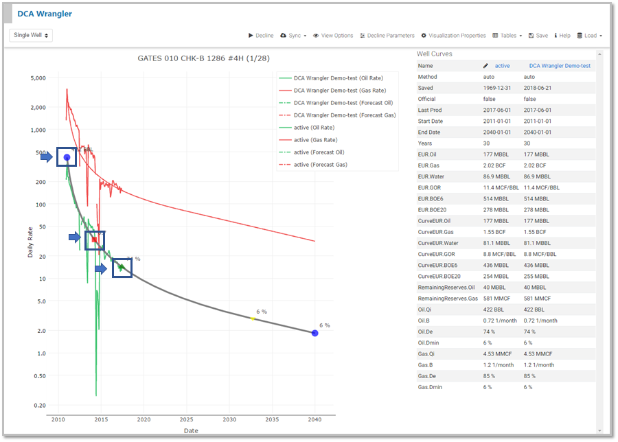
Task: Click the Load database icon
Action: coord(580,36)
